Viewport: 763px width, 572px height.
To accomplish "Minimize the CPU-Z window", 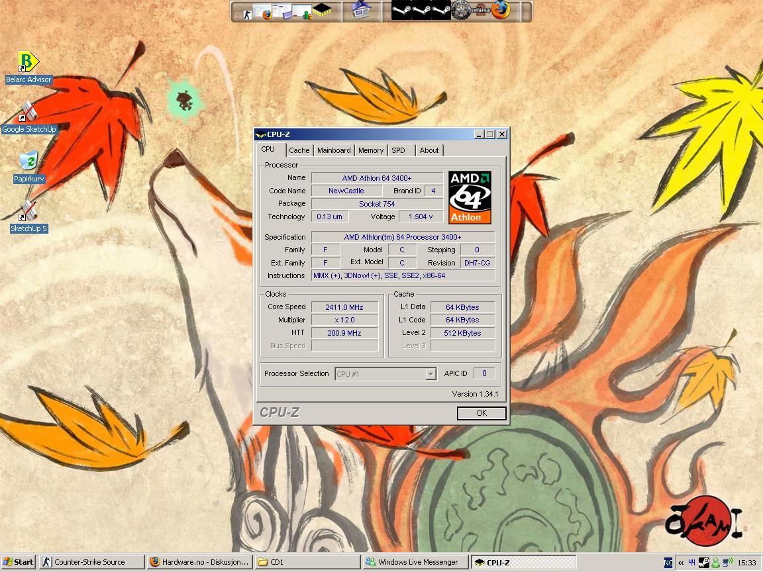I will 479,134.
